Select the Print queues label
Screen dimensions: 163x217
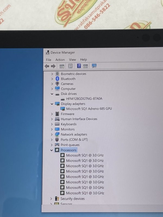tap(70, 145)
